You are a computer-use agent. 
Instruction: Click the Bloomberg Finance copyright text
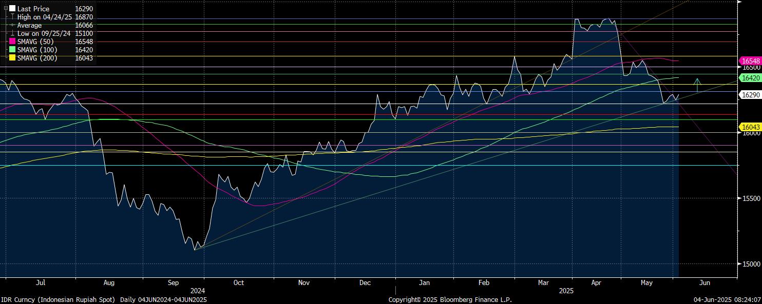tap(450, 299)
